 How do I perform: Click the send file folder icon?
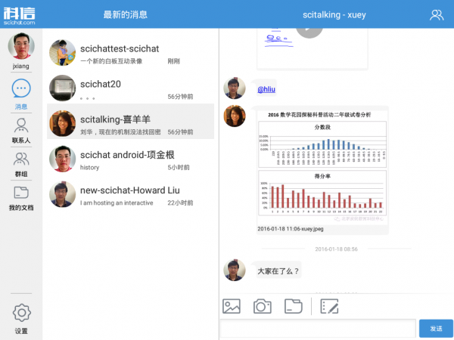294,306
